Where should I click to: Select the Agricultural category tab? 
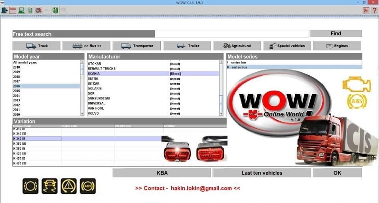pos(237,46)
